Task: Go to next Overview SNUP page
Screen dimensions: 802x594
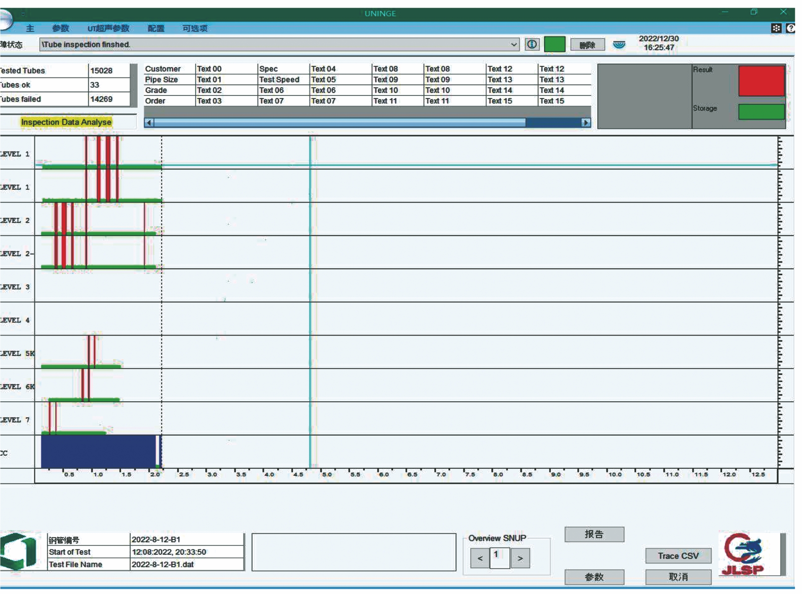Action: click(520, 558)
